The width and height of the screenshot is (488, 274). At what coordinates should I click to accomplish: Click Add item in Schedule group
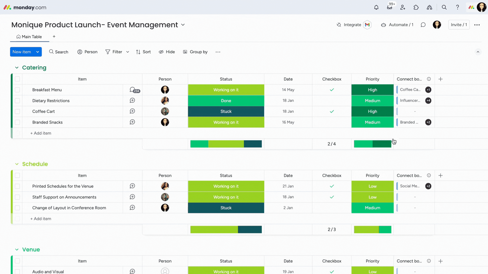point(41,219)
